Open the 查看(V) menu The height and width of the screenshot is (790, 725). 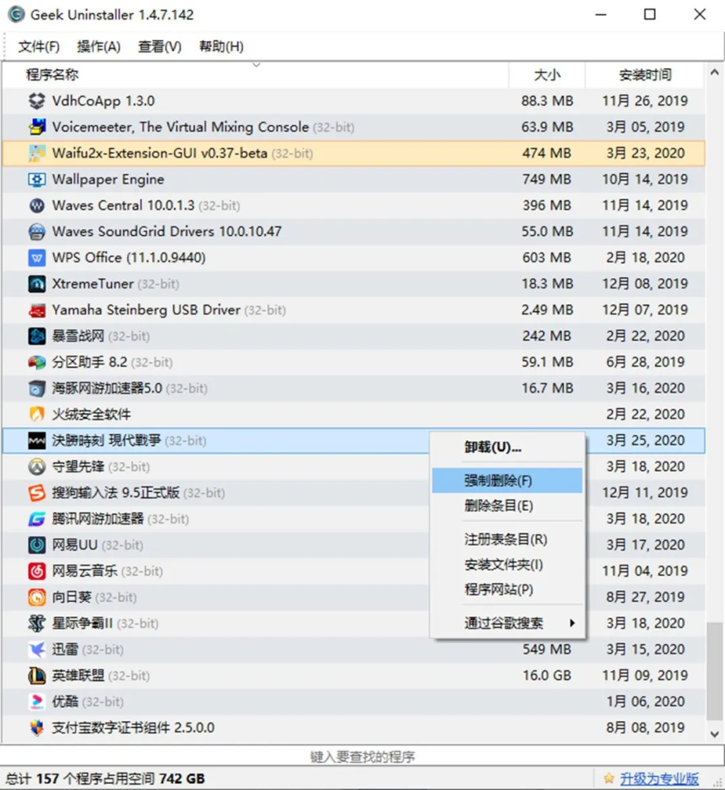click(160, 46)
